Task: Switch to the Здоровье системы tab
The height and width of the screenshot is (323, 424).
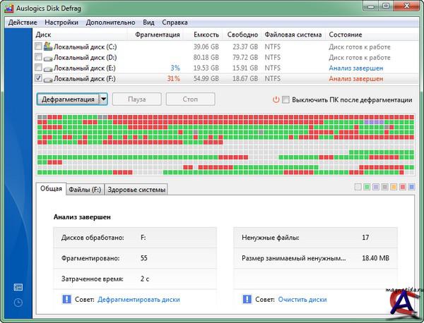Action: (137, 188)
